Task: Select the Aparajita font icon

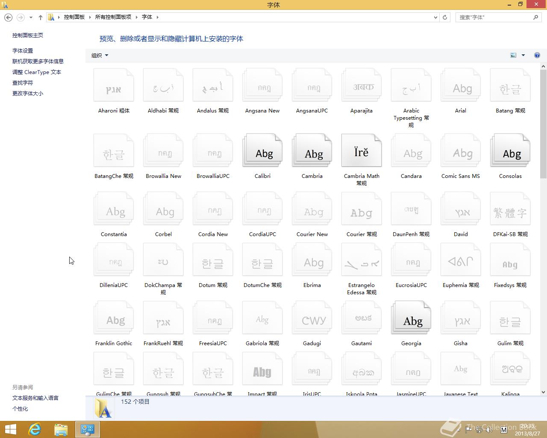Action: pos(362,85)
